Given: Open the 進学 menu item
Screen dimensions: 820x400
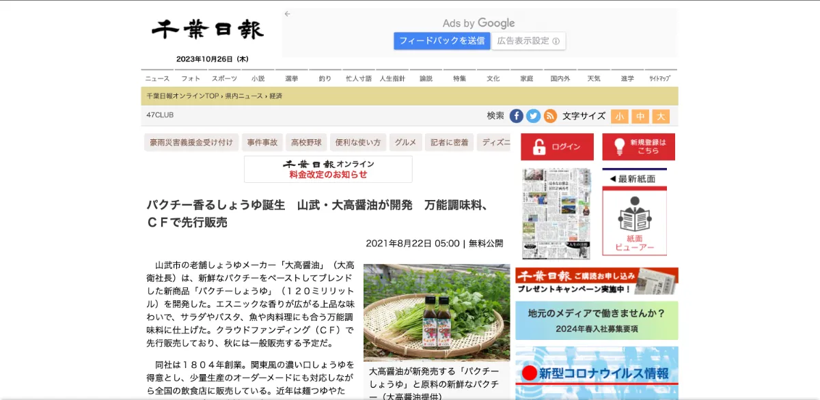Looking at the screenshot, I should point(627,78).
